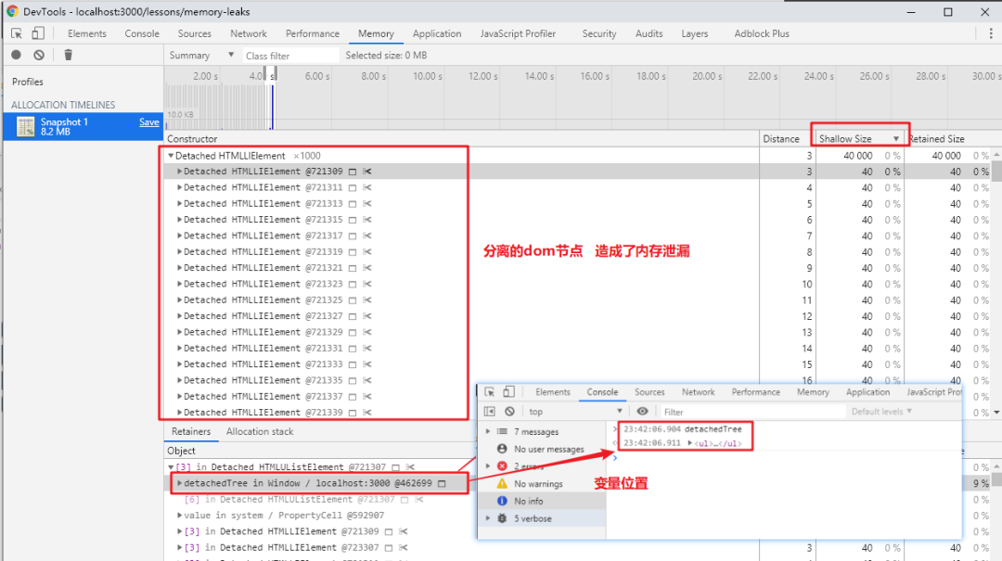
Task: Click the delete snapshot trash icon
Action: tap(67, 55)
